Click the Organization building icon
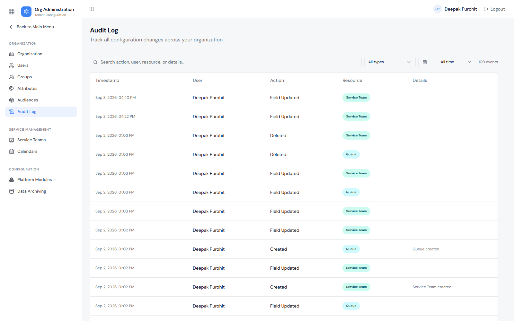 [x=12, y=54]
